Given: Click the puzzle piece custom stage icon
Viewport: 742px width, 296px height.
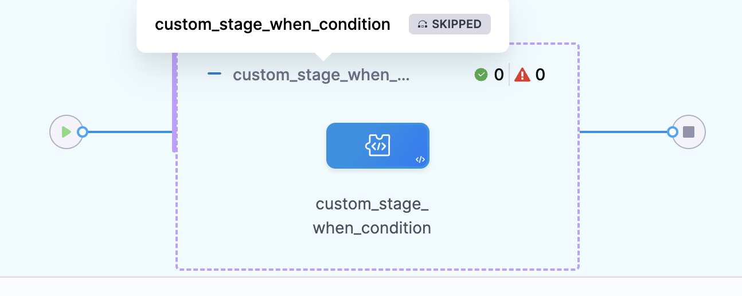Looking at the screenshot, I should click(x=378, y=145).
